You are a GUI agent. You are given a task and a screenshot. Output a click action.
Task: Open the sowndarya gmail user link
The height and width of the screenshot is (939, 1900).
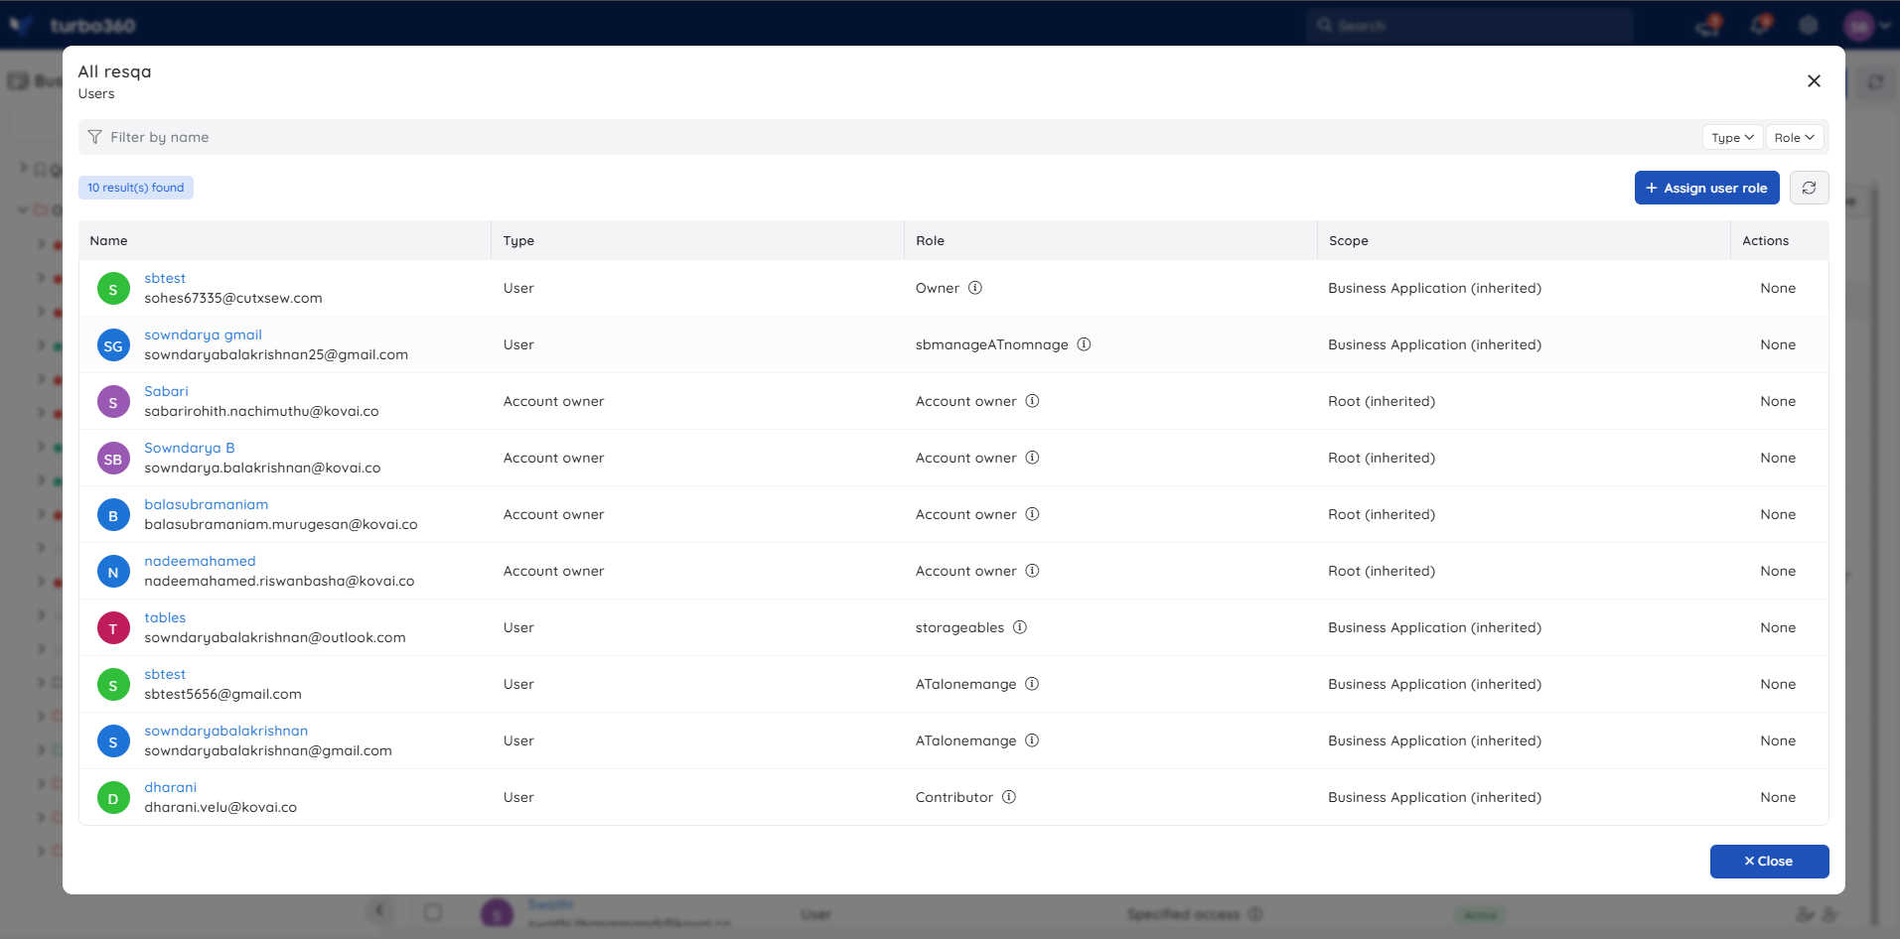pos(203,335)
